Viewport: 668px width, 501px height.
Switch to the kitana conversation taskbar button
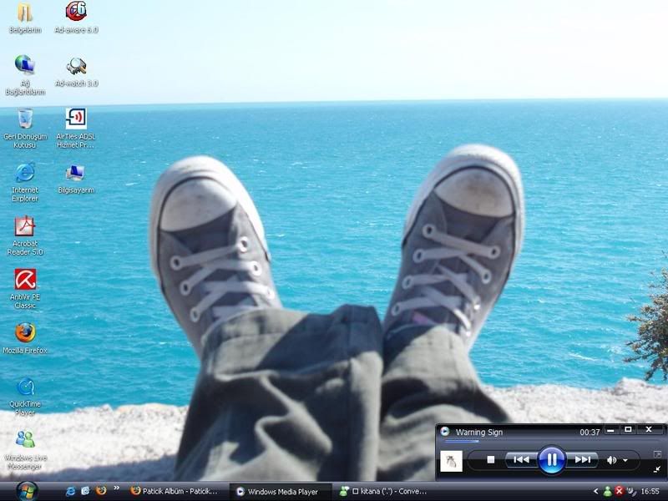tap(388, 492)
